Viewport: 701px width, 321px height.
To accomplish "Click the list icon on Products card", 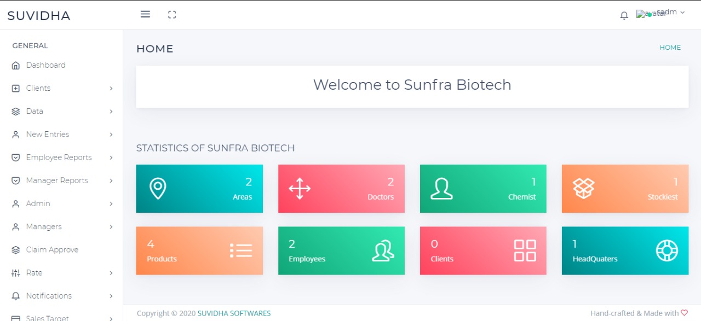I will [x=241, y=251].
